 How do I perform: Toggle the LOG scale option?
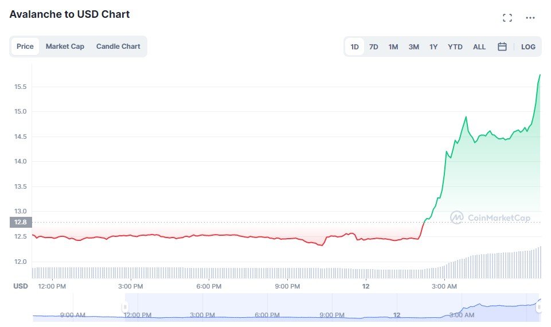tap(528, 47)
